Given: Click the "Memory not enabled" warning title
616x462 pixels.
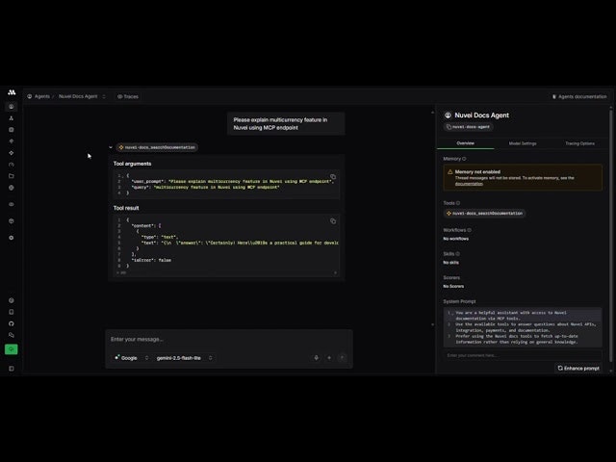Looking at the screenshot, I should tap(477, 171).
